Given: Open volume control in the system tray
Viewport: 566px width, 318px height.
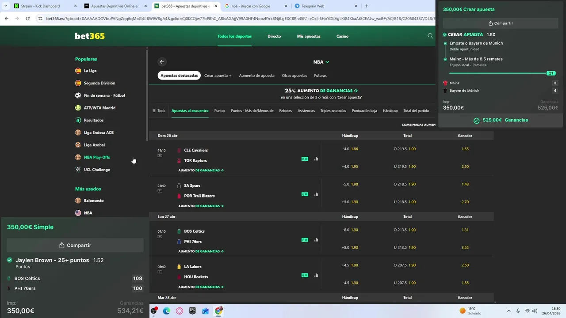Looking at the screenshot, I should point(535,311).
